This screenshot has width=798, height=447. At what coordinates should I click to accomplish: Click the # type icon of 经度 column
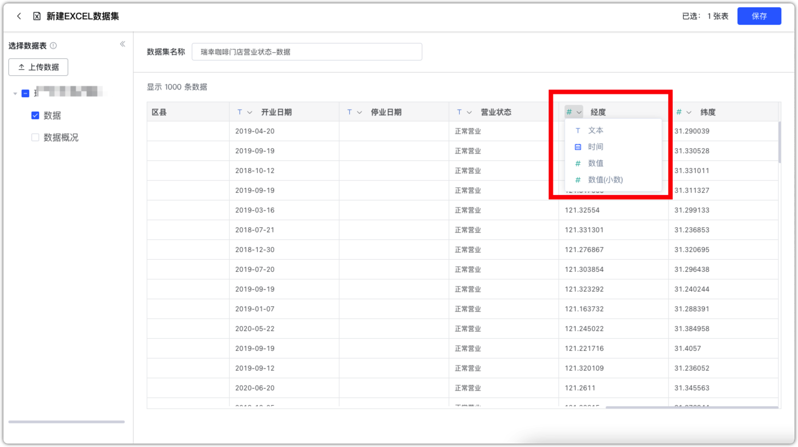569,112
